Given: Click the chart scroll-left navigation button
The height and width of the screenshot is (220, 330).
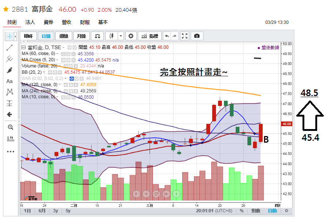Looking at the screenshot, I should point(136,194).
